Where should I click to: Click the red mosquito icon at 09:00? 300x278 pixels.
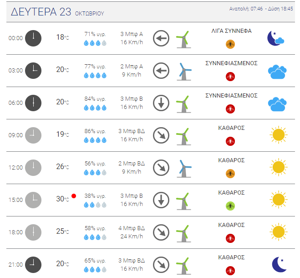[x=230, y=141]
